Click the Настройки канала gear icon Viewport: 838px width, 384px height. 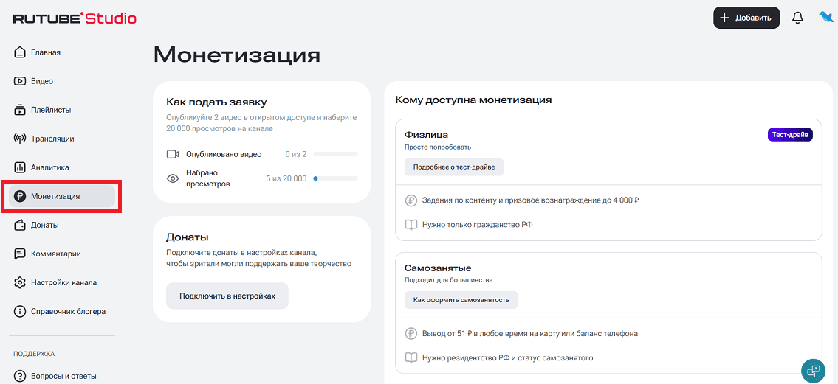[20, 282]
